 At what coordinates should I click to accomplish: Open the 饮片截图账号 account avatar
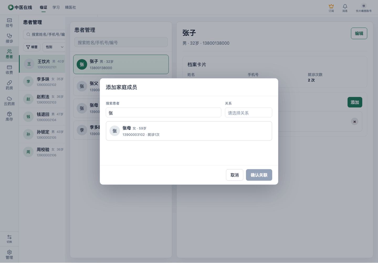point(364,6)
